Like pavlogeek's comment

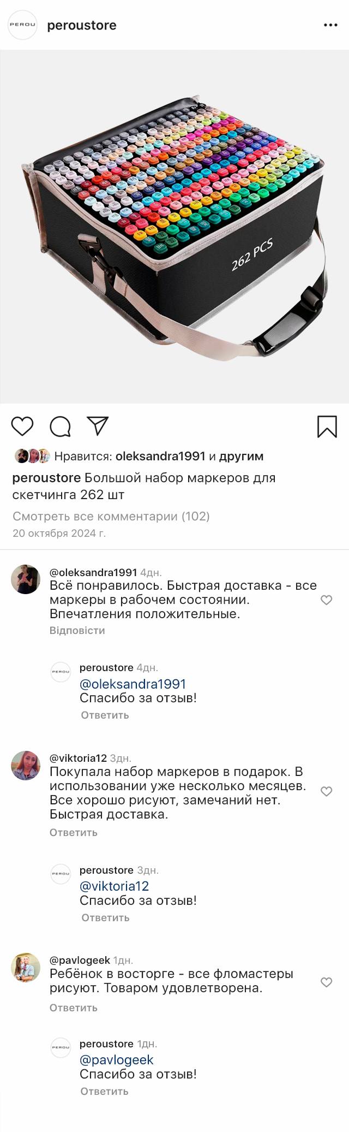tap(326, 982)
